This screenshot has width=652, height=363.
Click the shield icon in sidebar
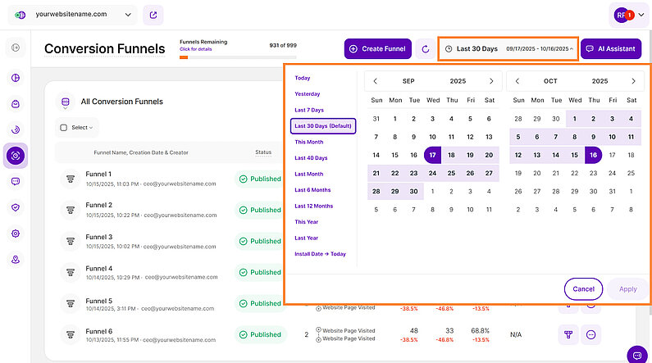point(16,207)
